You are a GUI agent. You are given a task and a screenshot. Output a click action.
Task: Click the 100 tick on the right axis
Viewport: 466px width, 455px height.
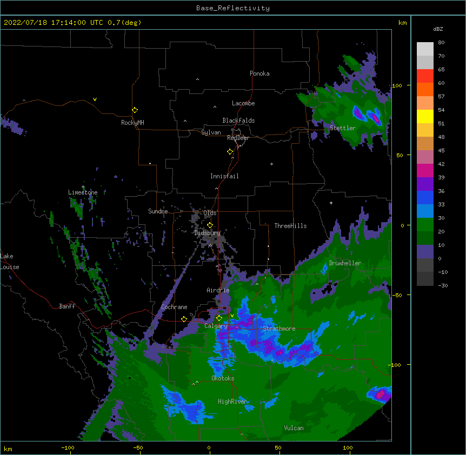click(397, 85)
